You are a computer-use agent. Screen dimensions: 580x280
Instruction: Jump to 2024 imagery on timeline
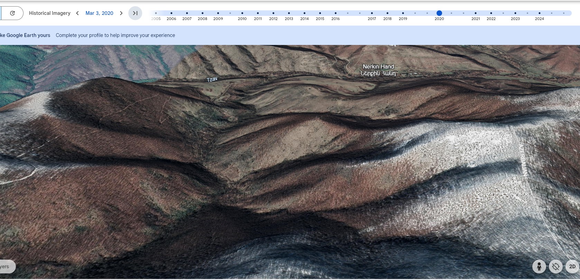point(540,13)
